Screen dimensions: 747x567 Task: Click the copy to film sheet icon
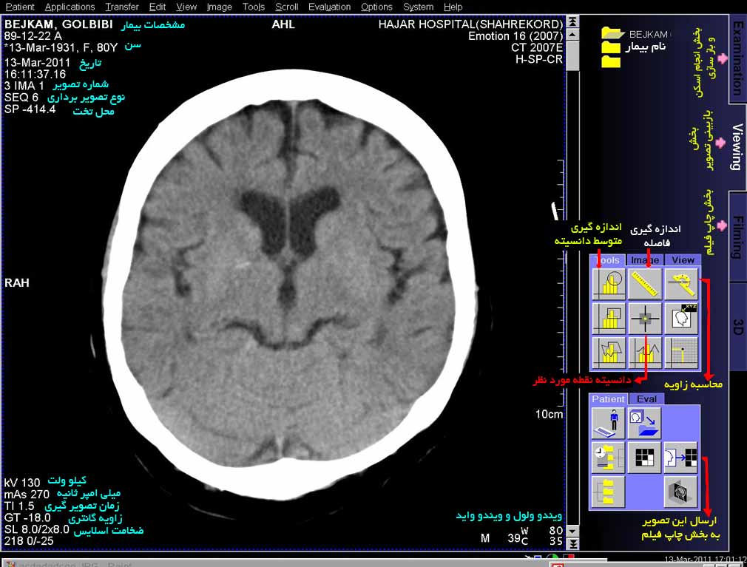[680, 458]
